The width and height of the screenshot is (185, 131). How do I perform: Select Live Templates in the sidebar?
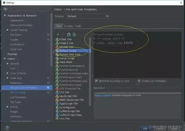(x=18, y=97)
